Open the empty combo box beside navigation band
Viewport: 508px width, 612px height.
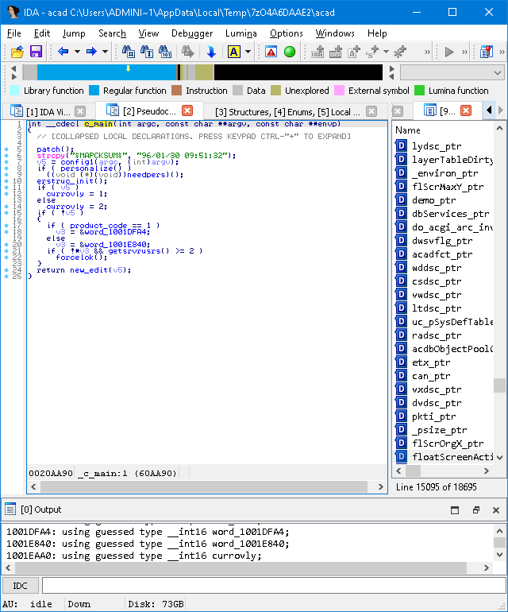452,72
